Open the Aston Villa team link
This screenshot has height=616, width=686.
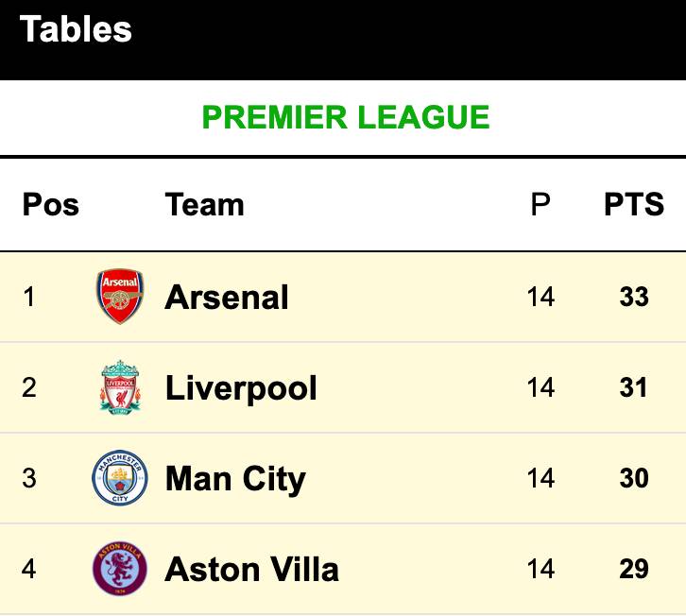[251, 570]
